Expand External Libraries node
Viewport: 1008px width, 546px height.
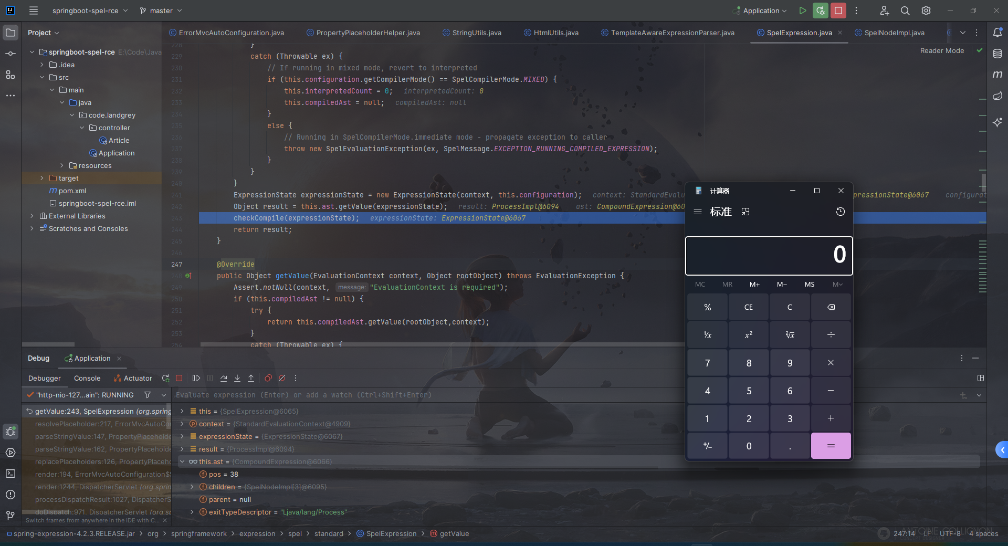pyautogui.click(x=32, y=216)
